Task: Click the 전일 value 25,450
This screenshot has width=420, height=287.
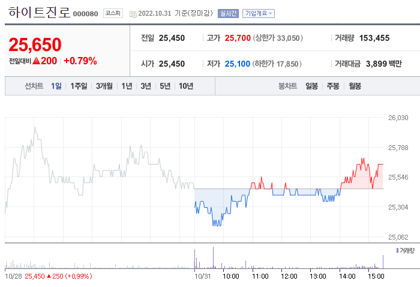Action: pos(172,38)
